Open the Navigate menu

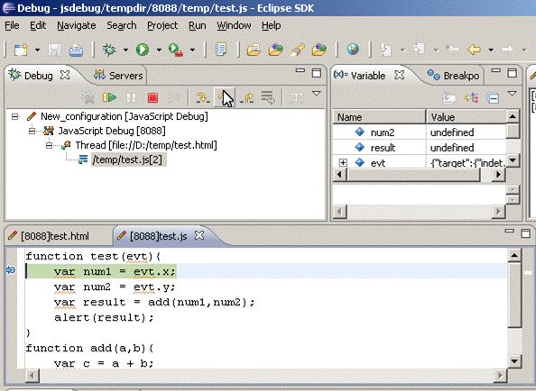click(76, 25)
